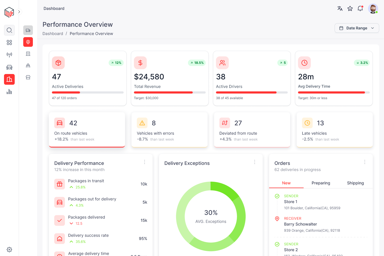Image resolution: width=384 pixels, height=256 pixels.
Task: Select the truck icon in sub-sidebar
Action: coord(28,30)
